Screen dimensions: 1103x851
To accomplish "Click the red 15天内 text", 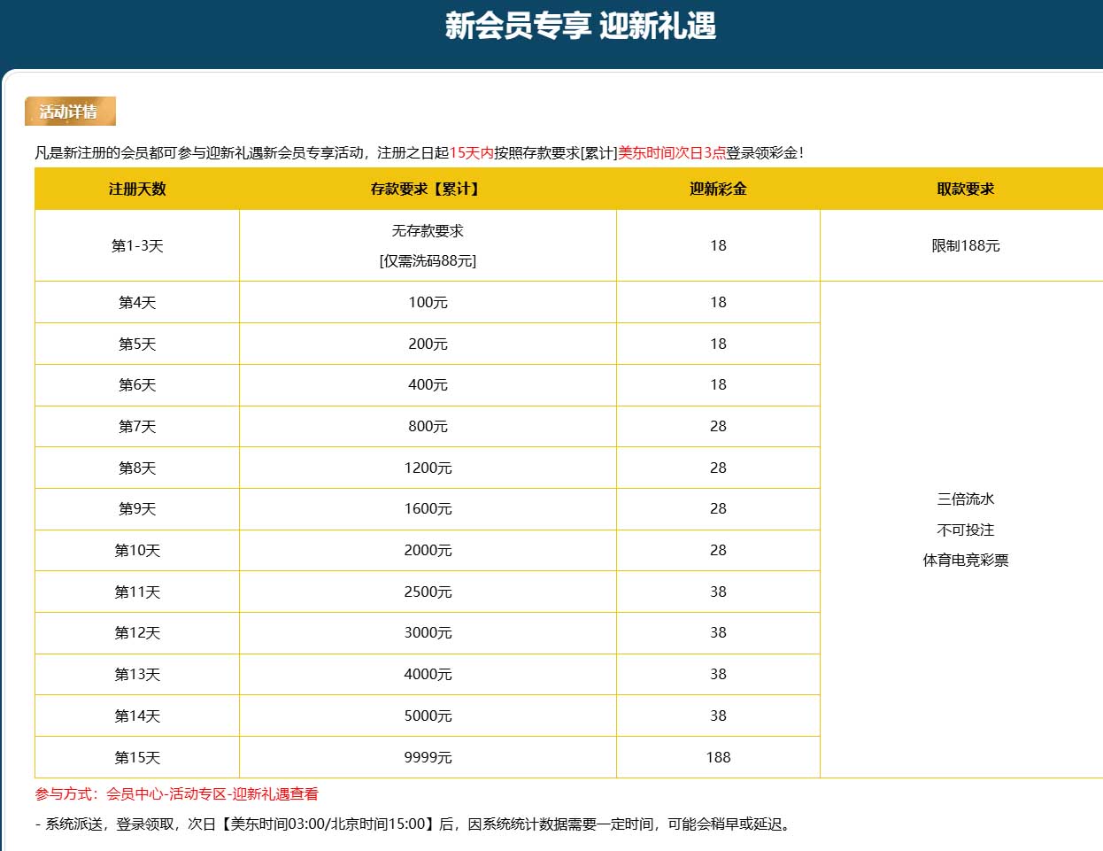I will click(x=471, y=152).
